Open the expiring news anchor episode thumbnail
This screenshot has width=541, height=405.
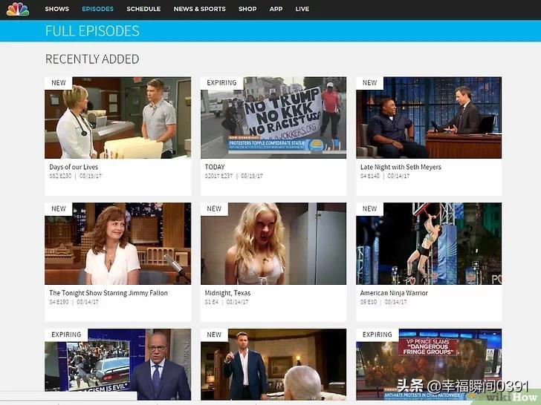tap(117, 364)
